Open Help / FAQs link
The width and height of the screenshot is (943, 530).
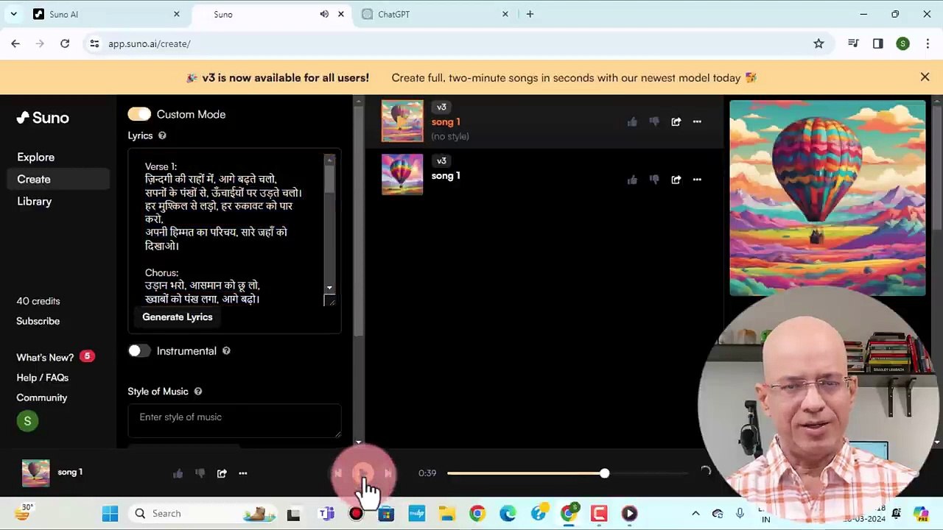(43, 378)
